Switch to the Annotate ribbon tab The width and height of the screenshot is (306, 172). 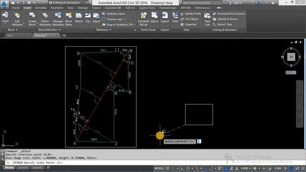tap(41, 8)
